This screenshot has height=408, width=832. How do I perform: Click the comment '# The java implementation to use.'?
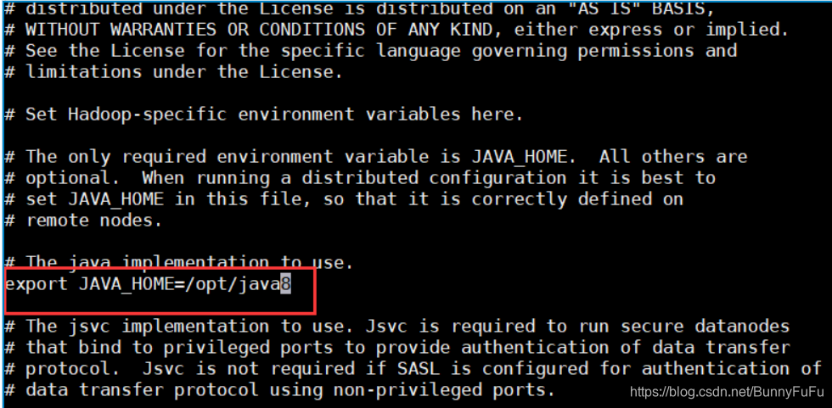tap(179, 262)
